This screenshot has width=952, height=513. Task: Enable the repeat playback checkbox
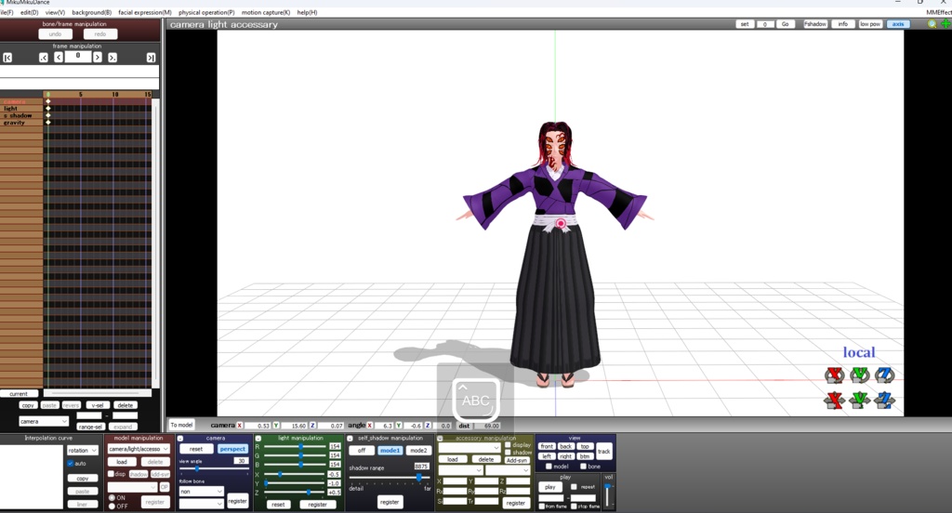(574, 487)
